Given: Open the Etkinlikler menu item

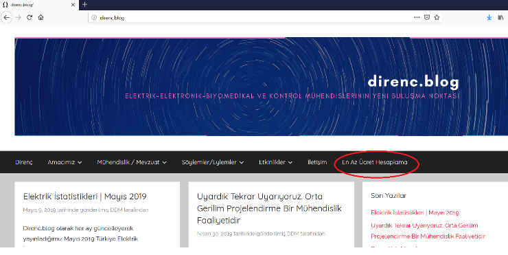Looking at the screenshot, I should 272,162.
